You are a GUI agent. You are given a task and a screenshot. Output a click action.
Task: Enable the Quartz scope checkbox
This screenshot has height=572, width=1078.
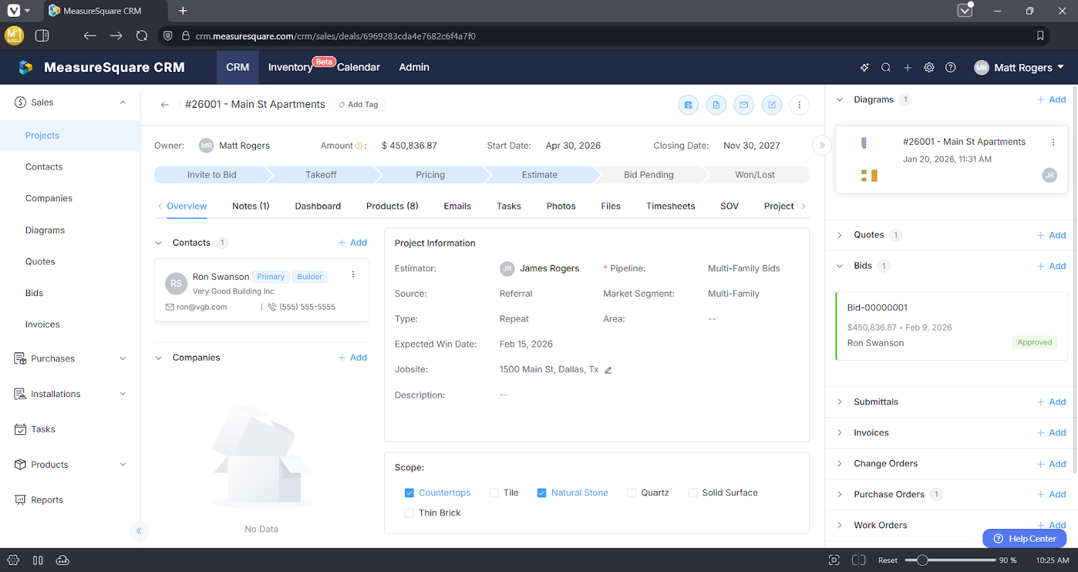pos(631,493)
